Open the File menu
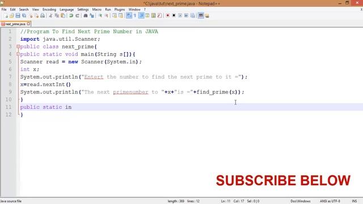The width and height of the screenshot is (363, 204). pyautogui.click(x=4, y=10)
